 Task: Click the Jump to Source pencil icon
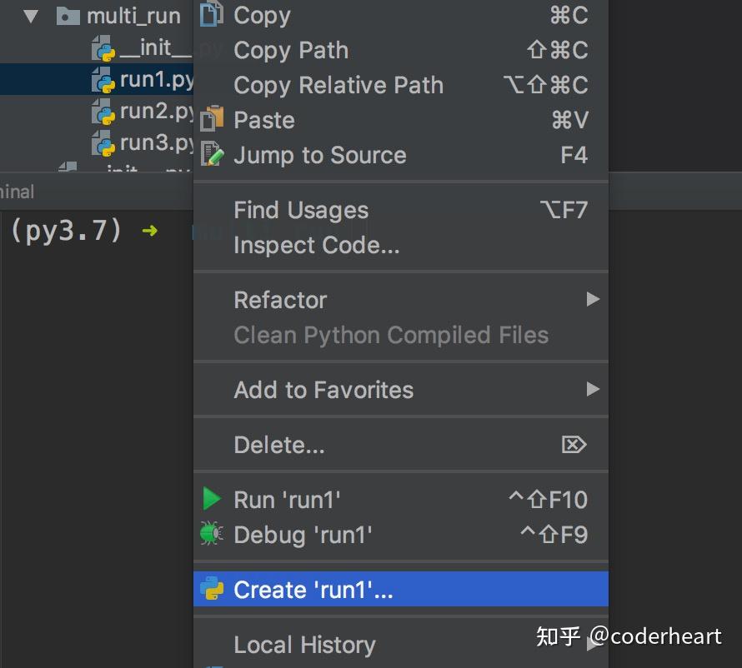coord(213,155)
